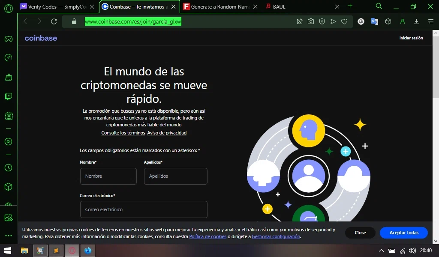439x257 pixels.
Task: Open the send/flow arrow icon
Action: coord(333,21)
